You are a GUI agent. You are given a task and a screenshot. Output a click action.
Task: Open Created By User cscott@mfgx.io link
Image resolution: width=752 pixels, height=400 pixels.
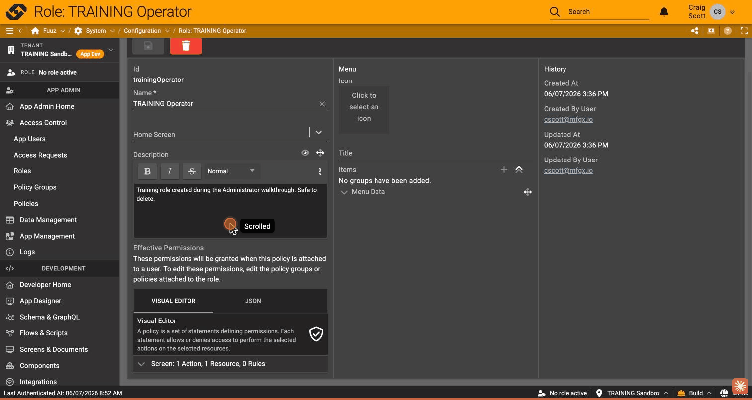(x=568, y=120)
